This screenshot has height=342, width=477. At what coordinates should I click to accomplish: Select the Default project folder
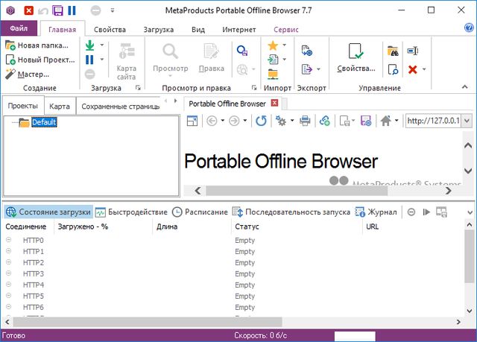tap(44, 122)
